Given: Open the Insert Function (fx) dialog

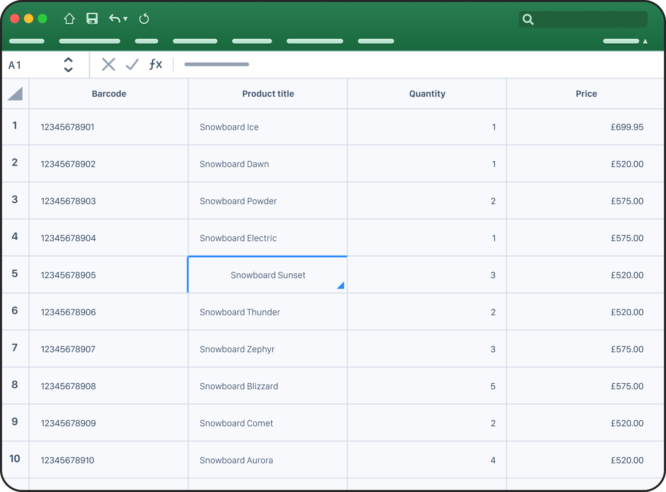Looking at the screenshot, I should click(x=155, y=64).
